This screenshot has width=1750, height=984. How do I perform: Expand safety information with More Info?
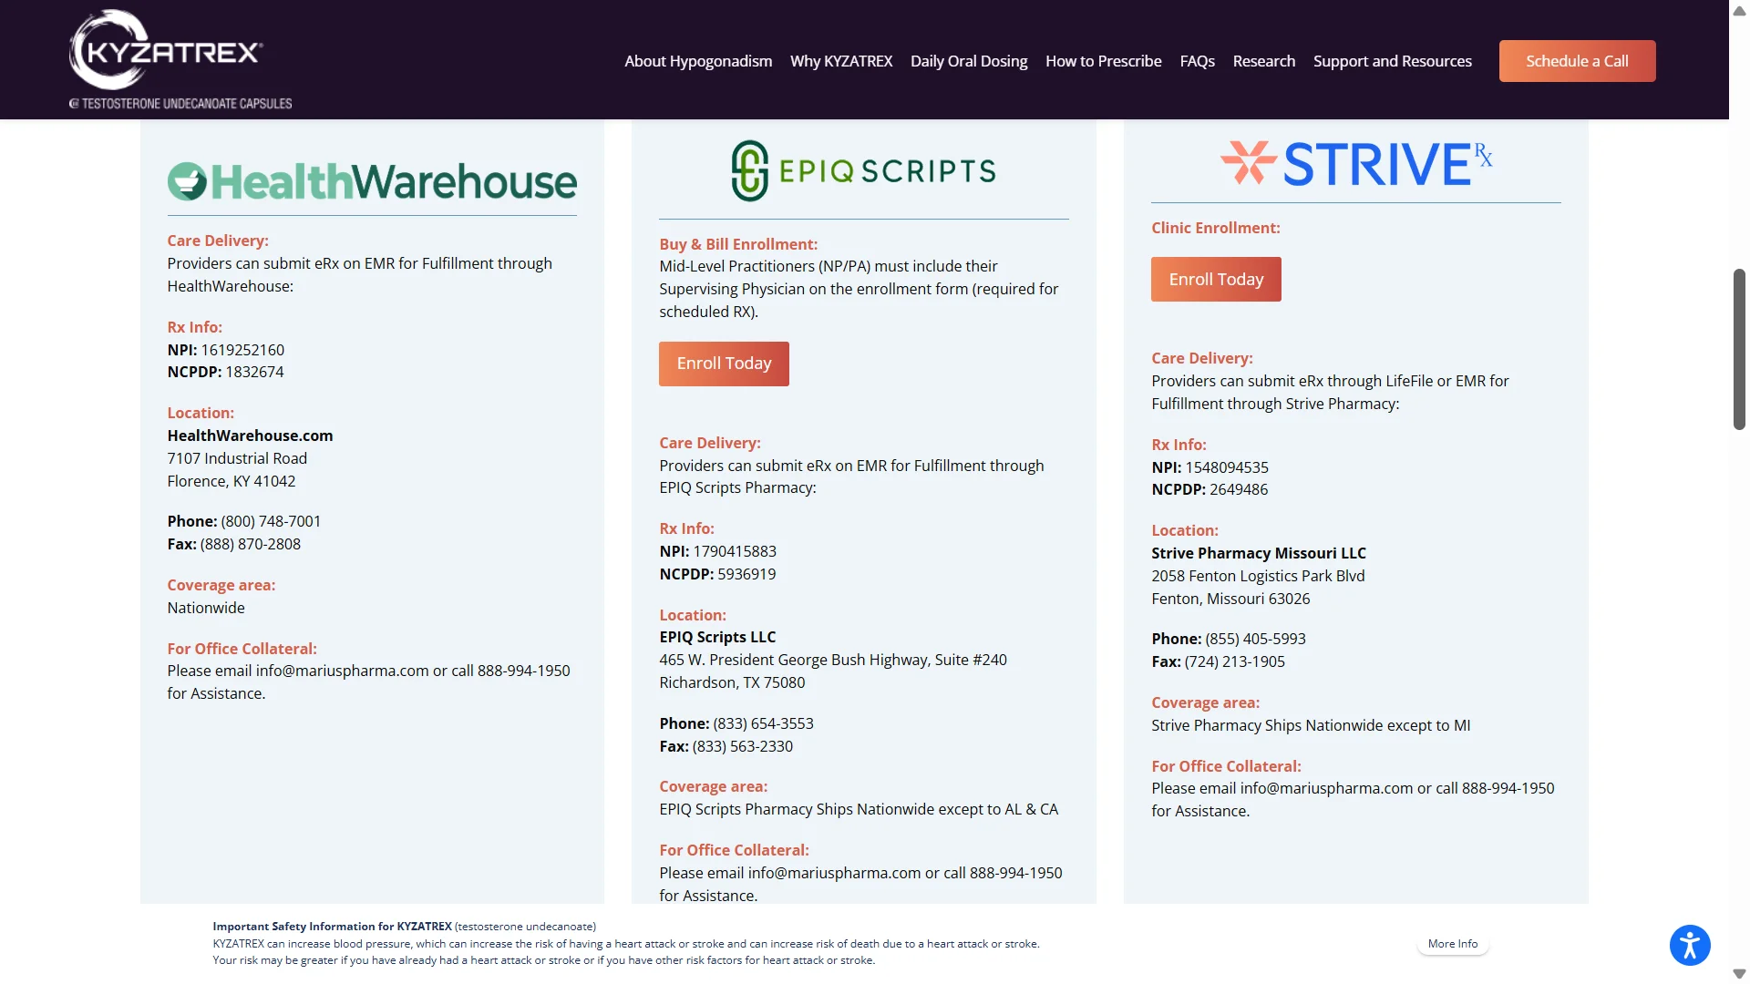pyautogui.click(x=1453, y=944)
